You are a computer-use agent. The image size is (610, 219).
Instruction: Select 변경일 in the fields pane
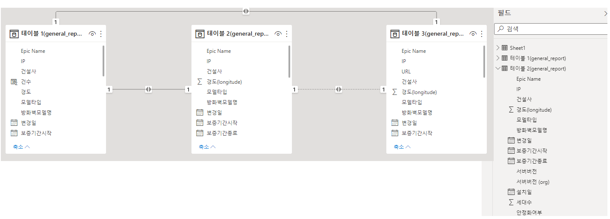[x=524, y=140]
